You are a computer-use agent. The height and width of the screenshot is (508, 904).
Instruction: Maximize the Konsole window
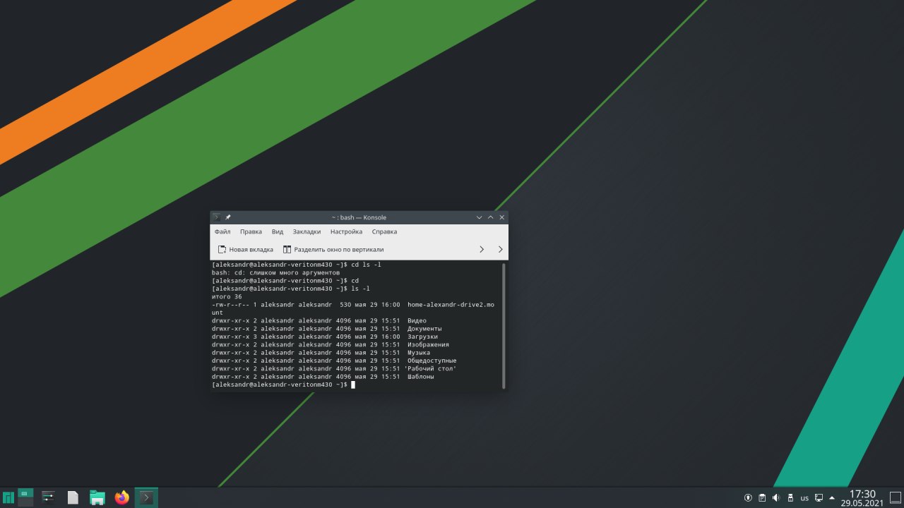tap(490, 217)
